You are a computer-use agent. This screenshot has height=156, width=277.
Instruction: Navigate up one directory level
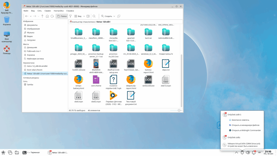pyautogui.click(x=42, y=16)
